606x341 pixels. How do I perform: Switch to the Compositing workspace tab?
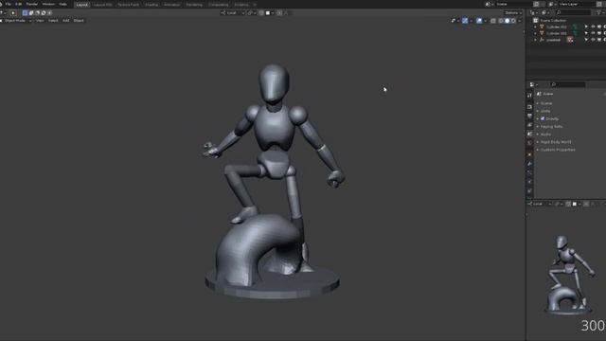pyautogui.click(x=219, y=5)
